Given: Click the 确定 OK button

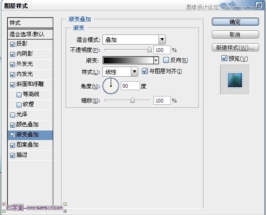Looking at the screenshot, I should click(235, 22).
